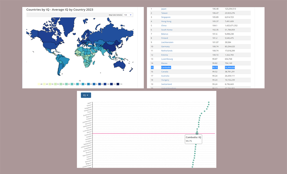This screenshot has height=174, width=287.
Task: Click the Taiwan country link
Action: click(x=164, y=13)
